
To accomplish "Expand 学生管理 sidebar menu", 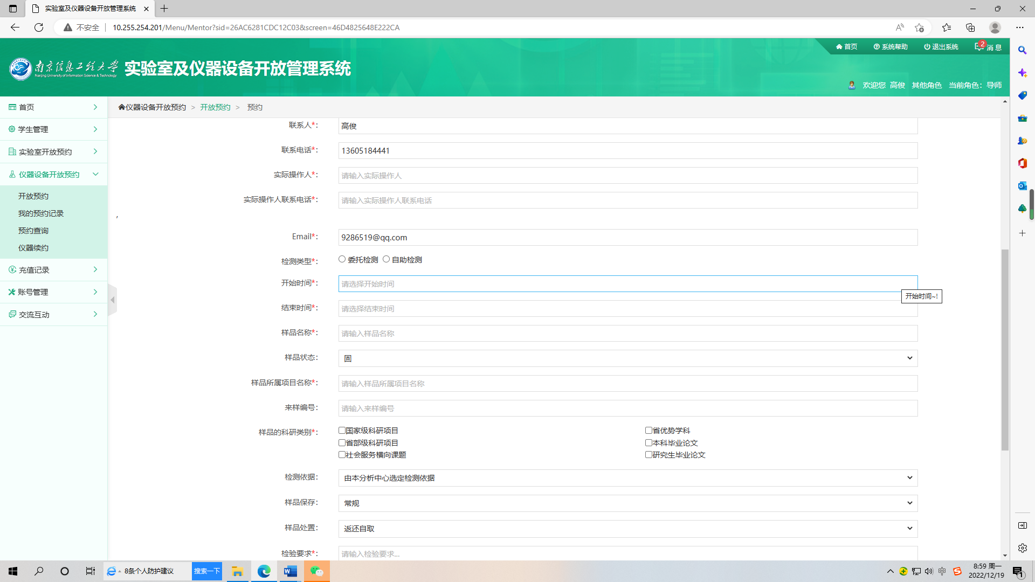I will tap(53, 129).
